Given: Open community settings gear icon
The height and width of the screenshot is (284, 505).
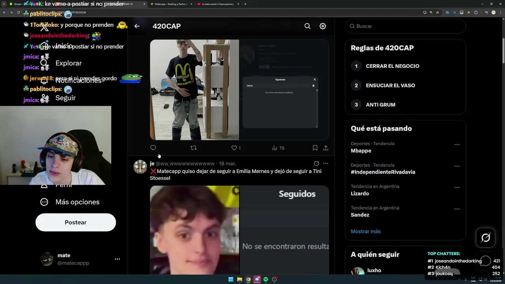Looking at the screenshot, I should (323, 26).
